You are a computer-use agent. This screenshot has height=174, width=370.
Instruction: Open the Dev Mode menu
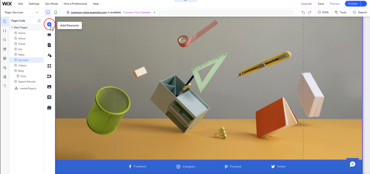click(x=52, y=4)
